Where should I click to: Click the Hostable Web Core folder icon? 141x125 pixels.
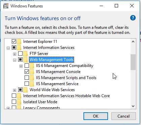(x=19, y=96)
